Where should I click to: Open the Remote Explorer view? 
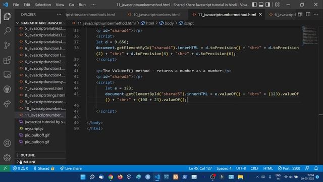7,75
